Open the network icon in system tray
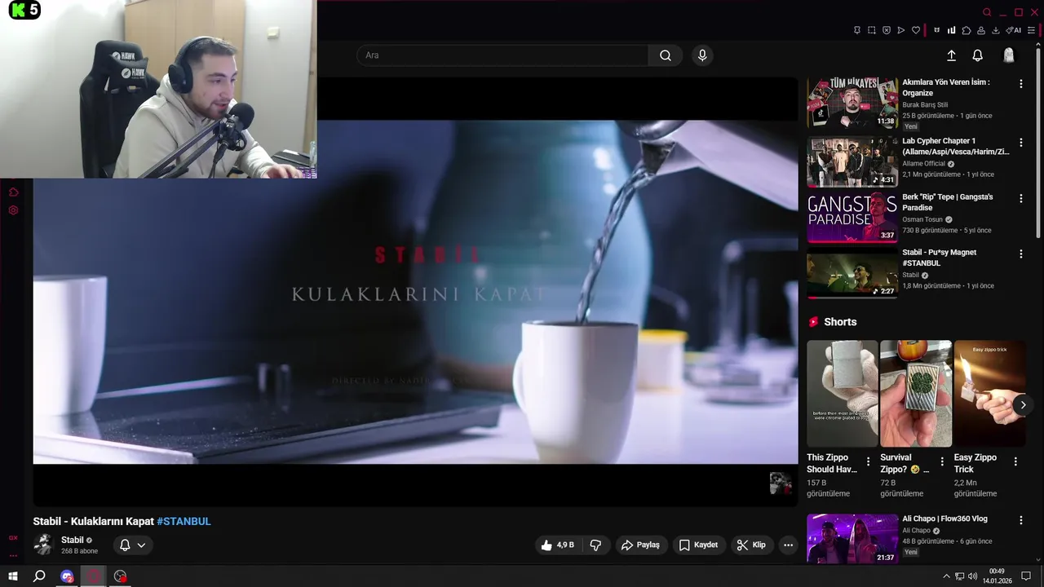Image resolution: width=1044 pixels, height=587 pixels. (959, 576)
